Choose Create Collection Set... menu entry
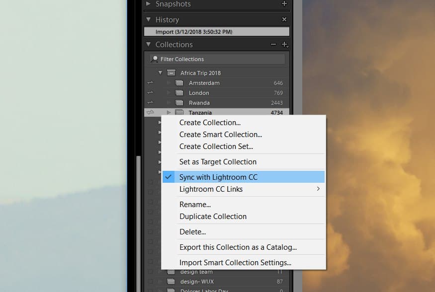The image size is (435, 292). [243, 146]
